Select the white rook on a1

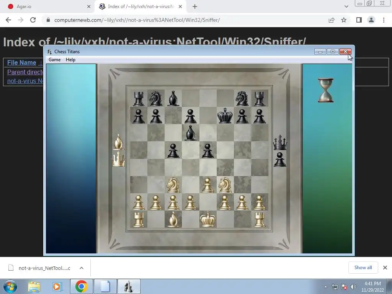point(139,219)
